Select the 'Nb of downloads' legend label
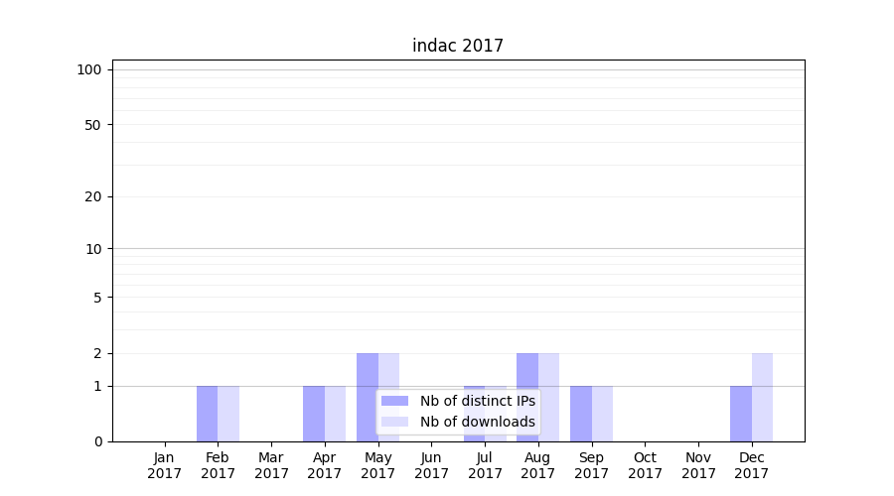 click(477, 422)
